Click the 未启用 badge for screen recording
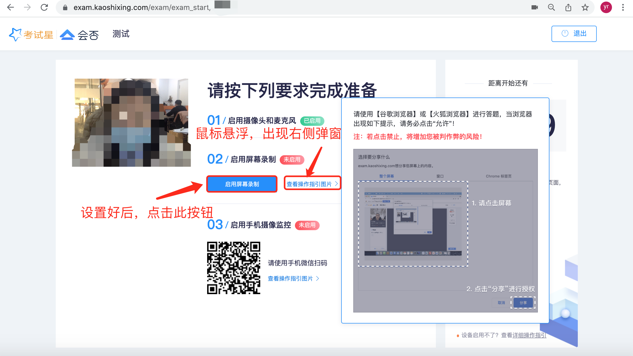The width and height of the screenshot is (633, 356). (x=292, y=160)
